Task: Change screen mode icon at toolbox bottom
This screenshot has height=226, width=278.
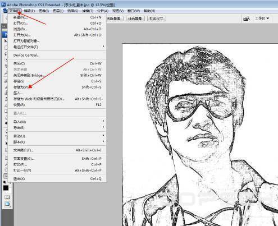Action: (7, 204)
